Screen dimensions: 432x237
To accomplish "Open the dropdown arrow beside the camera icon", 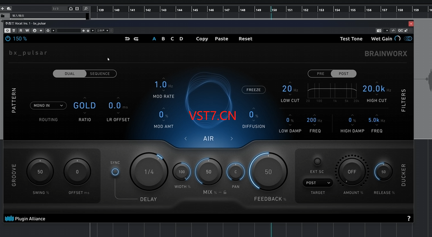I will 386,31.
